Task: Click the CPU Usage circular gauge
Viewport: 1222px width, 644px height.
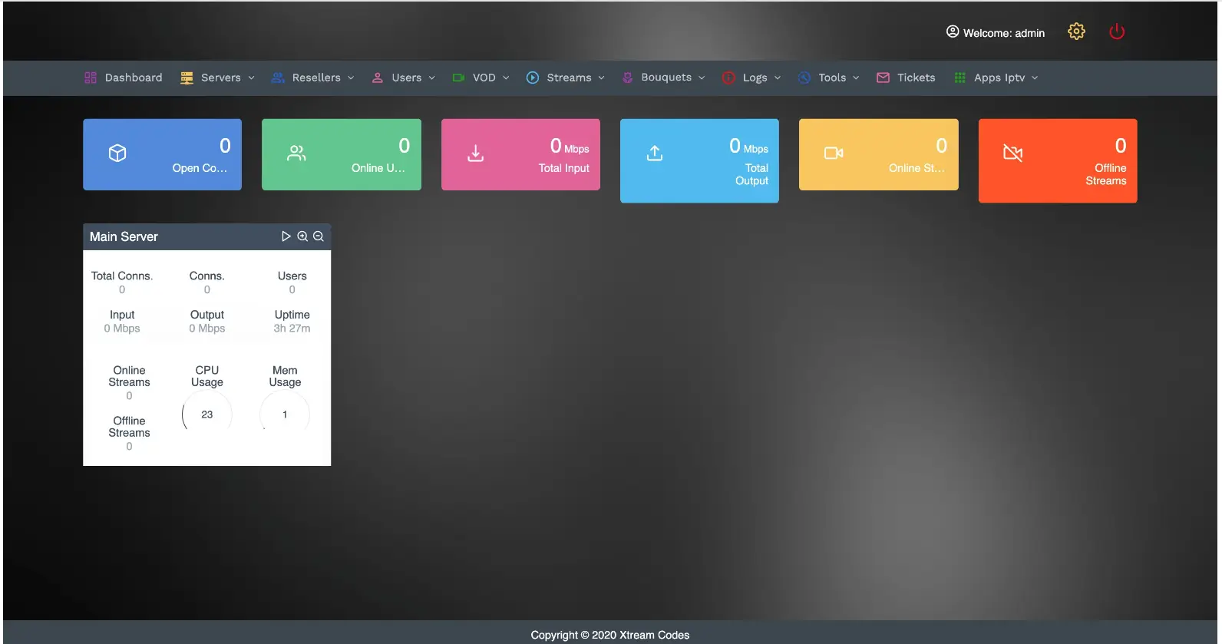Action: (207, 414)
